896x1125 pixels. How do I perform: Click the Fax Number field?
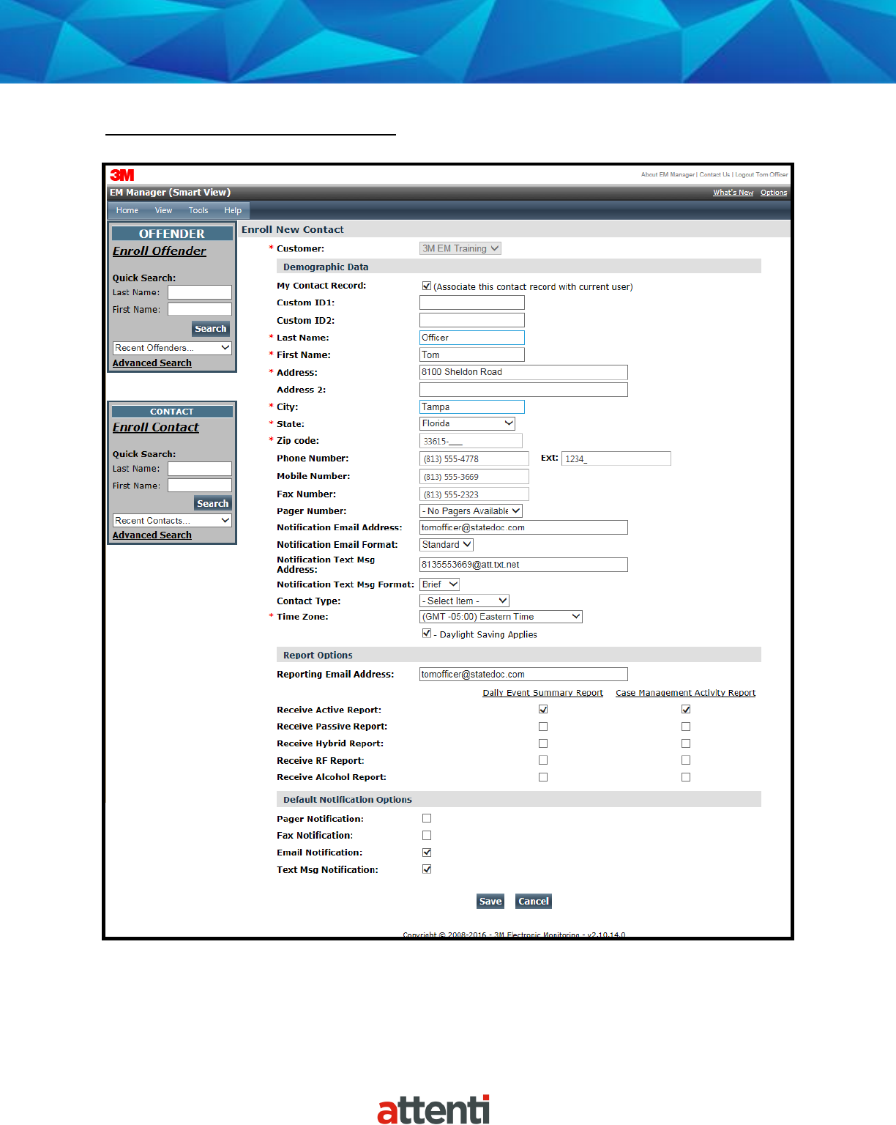474,494
